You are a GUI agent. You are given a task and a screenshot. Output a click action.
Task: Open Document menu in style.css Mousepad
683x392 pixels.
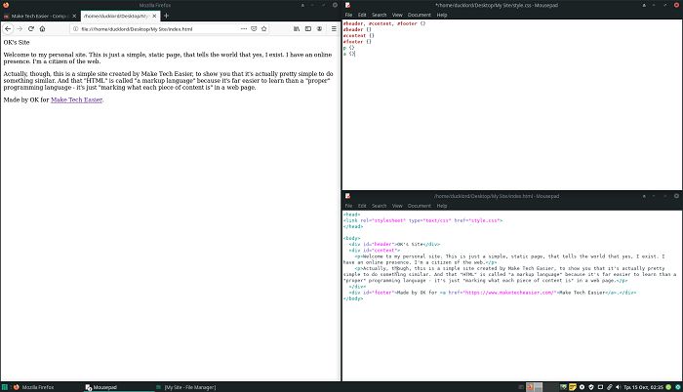pos(419,15)
